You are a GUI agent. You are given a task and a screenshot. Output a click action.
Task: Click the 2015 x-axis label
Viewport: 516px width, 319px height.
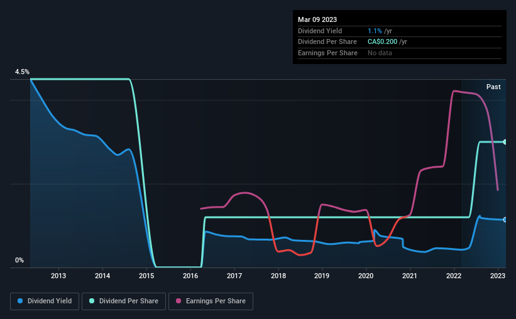(146, 276)
